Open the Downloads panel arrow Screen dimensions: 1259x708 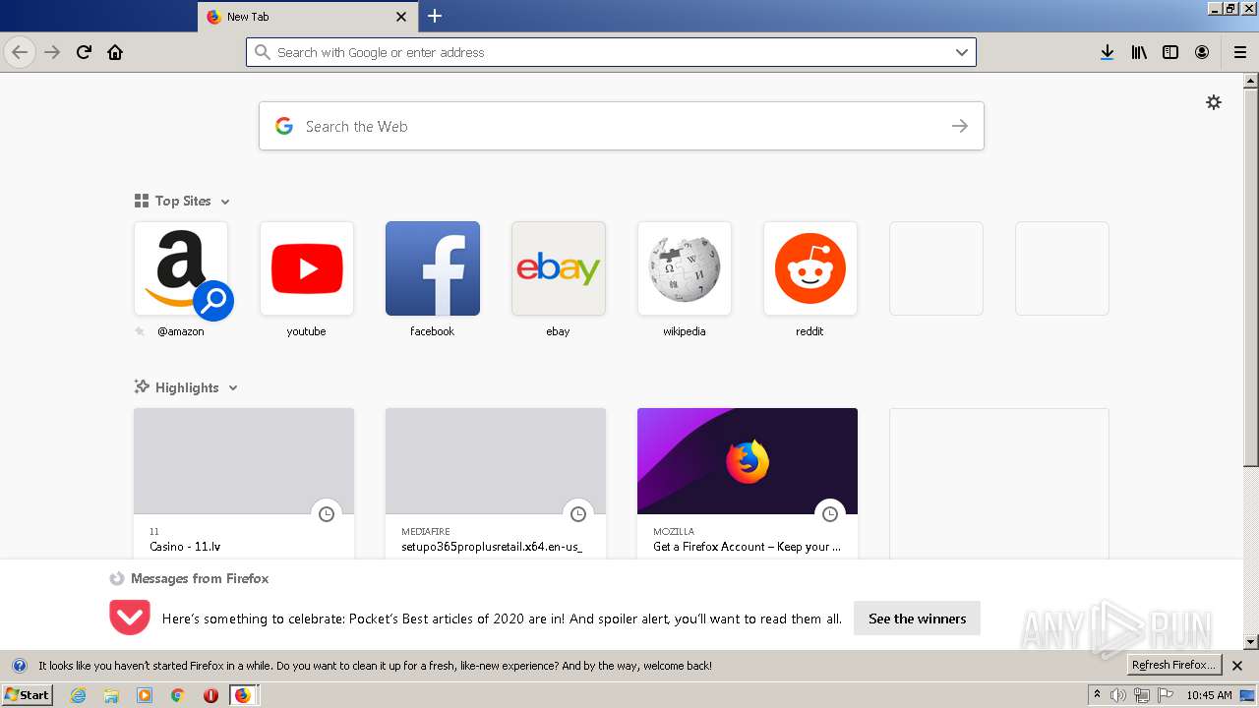(x=1107, y=52)
